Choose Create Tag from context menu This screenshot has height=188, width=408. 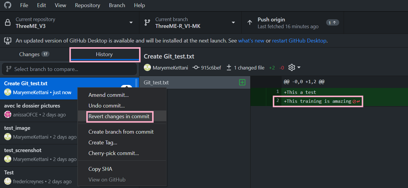122,143
